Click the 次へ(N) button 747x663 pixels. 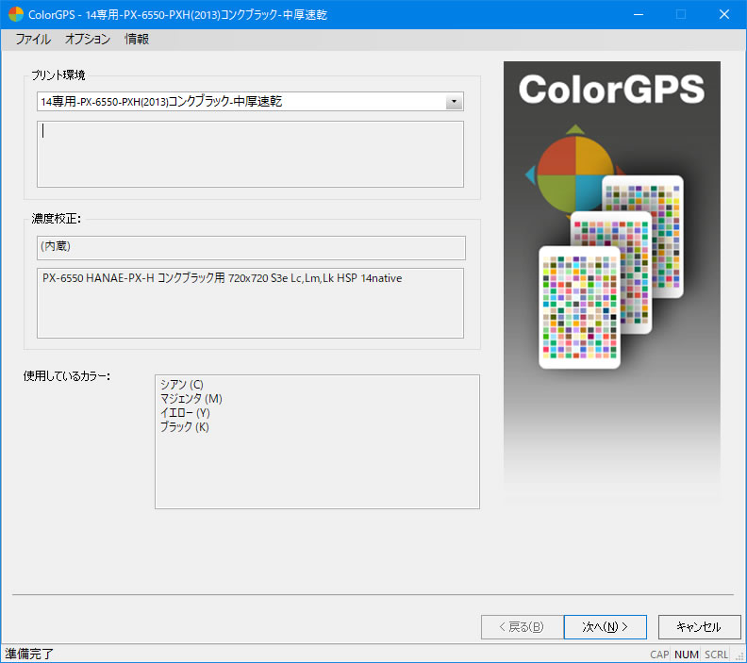[x=605, y=627]
